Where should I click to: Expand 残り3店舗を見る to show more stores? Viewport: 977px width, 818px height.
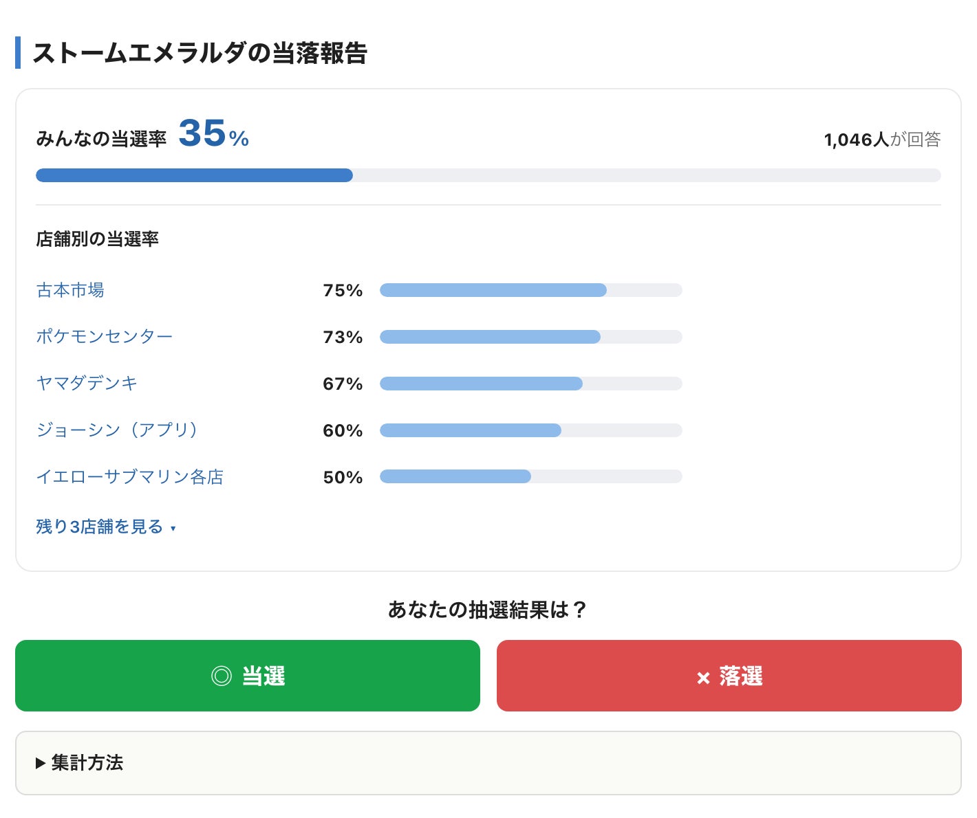coord(106,527)
